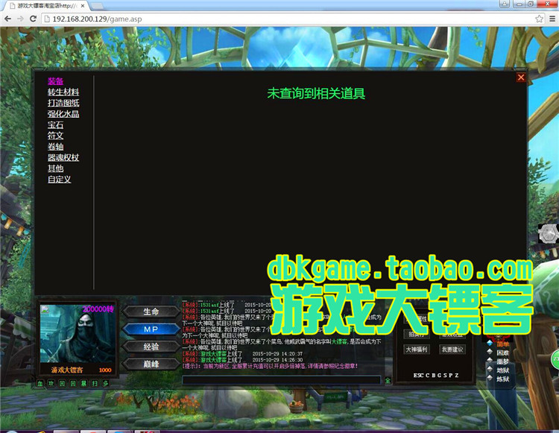Click the 巅峰 peak bar button
This screenshot has height=433, width=559.
pos(151,364)
